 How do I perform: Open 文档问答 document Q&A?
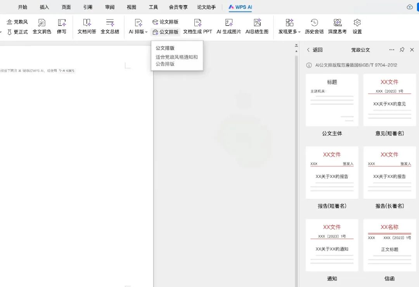click(x=87, y=26)
